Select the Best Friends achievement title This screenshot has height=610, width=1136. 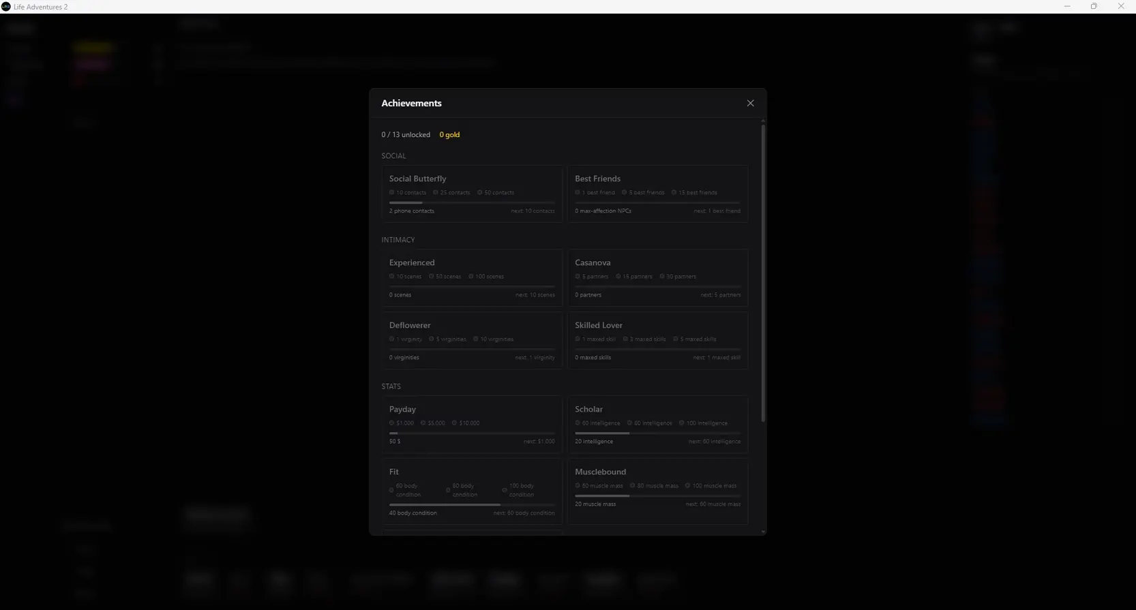[x=597, y=179]
